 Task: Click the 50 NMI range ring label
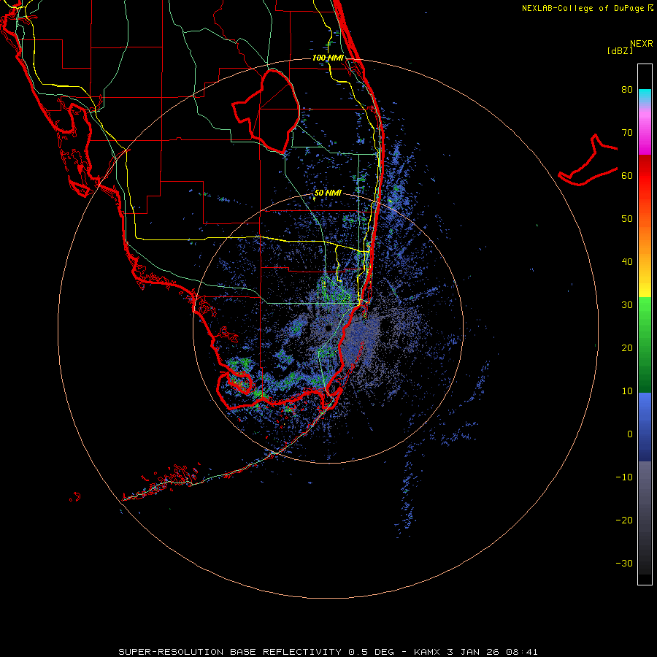328,193
